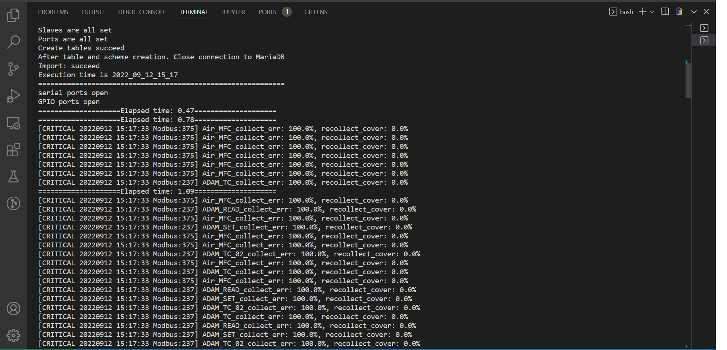This screenshot has height=350, width=727.
Task: Open Source Control view
Action: pos(14,69)
